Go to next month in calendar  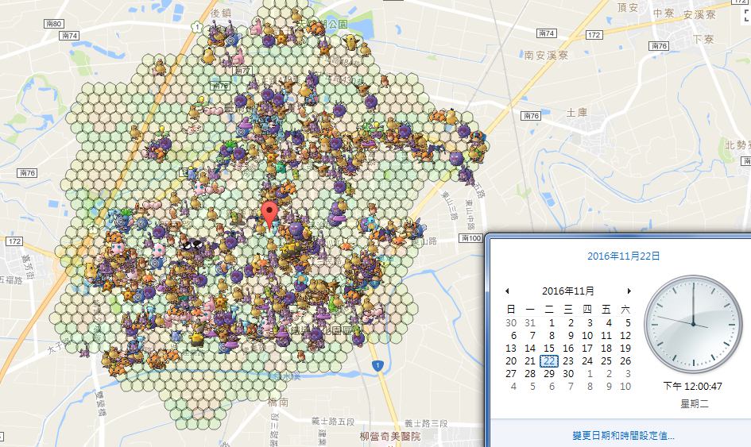[629, 291]
